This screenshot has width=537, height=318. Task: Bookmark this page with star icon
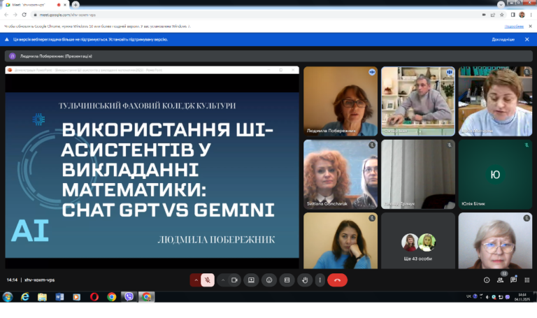[x=502, y=15]
